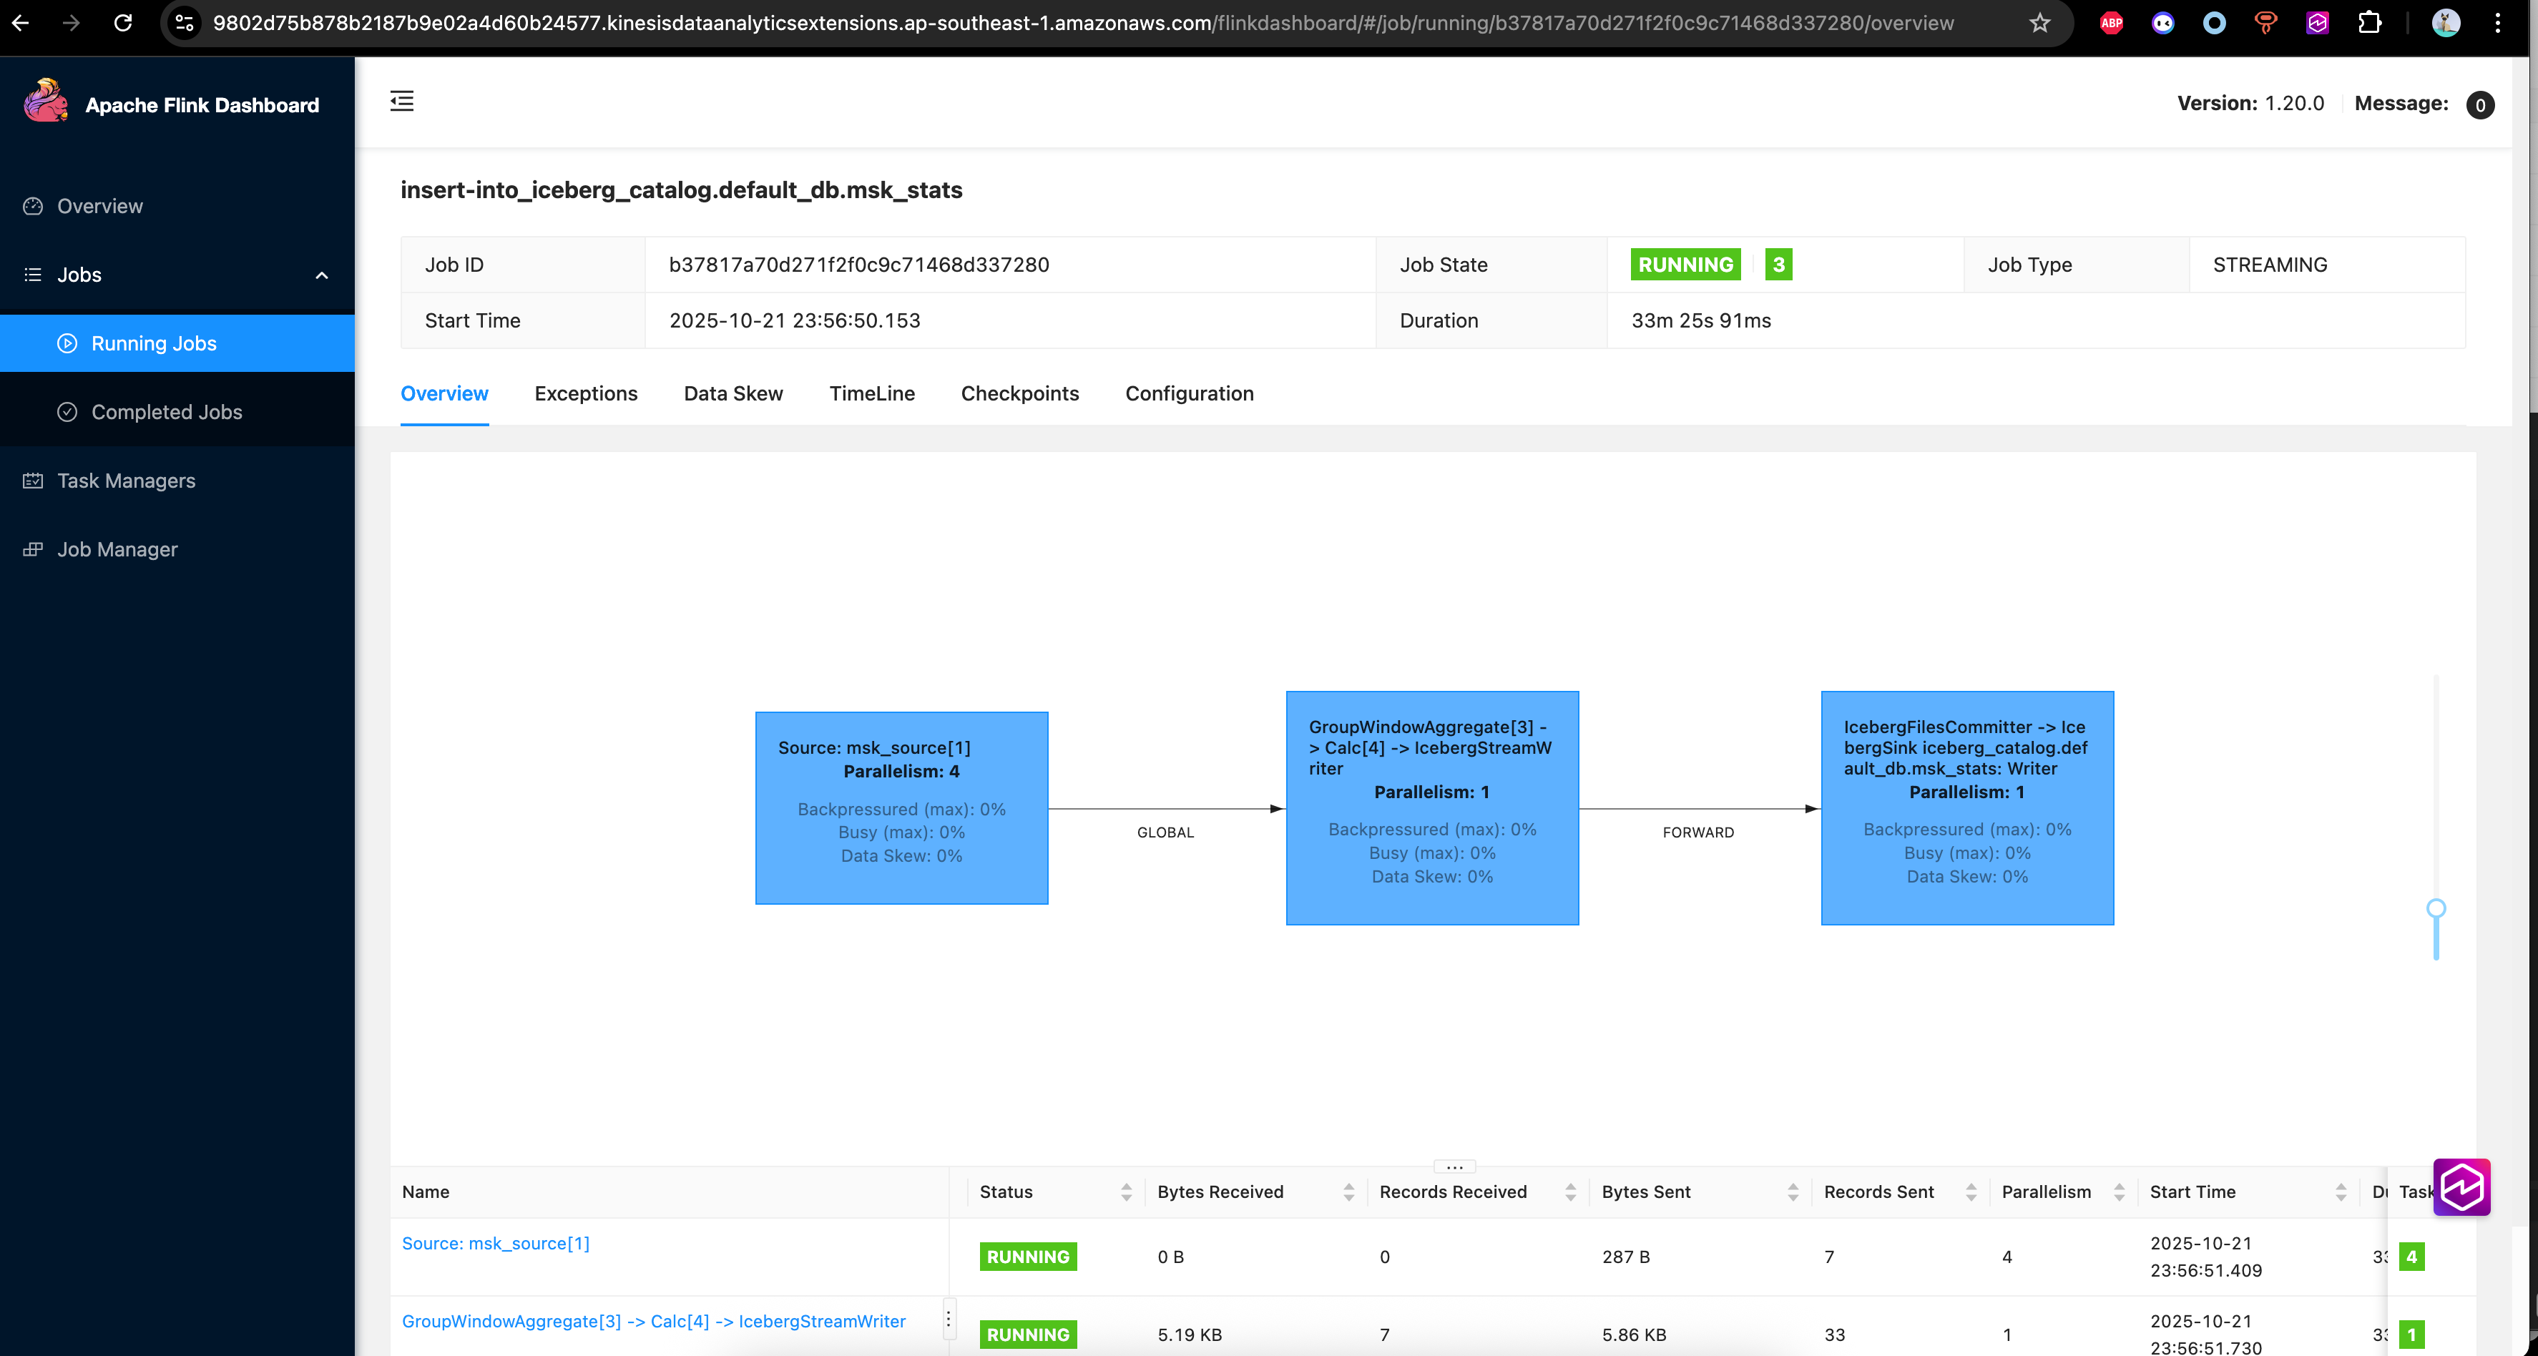Image resolution: width=2538 pixels, height=1356 pixels.
Task: Open Overview from sidebar
Action: click(99, 206)
